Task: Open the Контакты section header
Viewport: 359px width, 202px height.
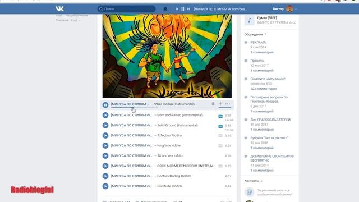Action: click(x=251, y=181)
